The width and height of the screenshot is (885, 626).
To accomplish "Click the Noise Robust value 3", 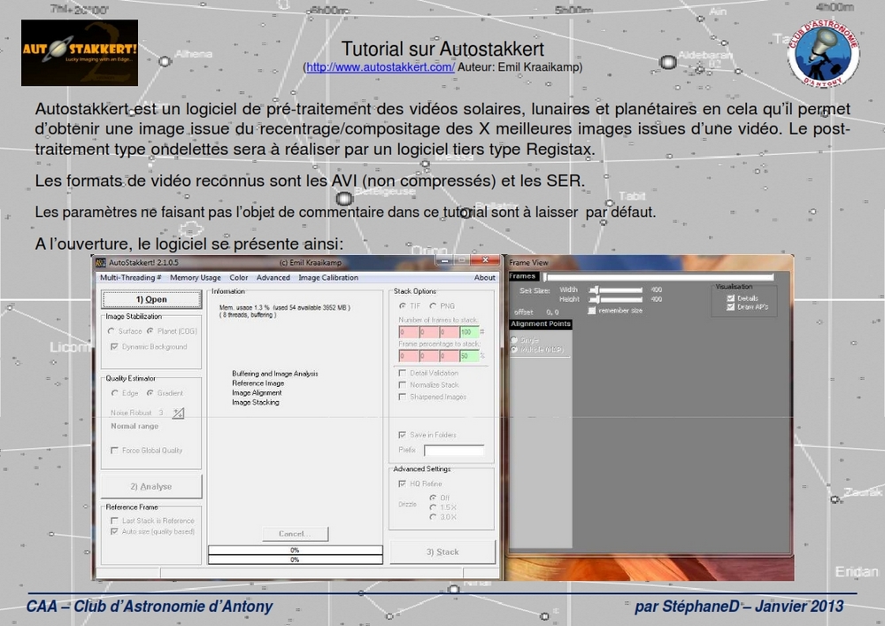I will point(161,413).
